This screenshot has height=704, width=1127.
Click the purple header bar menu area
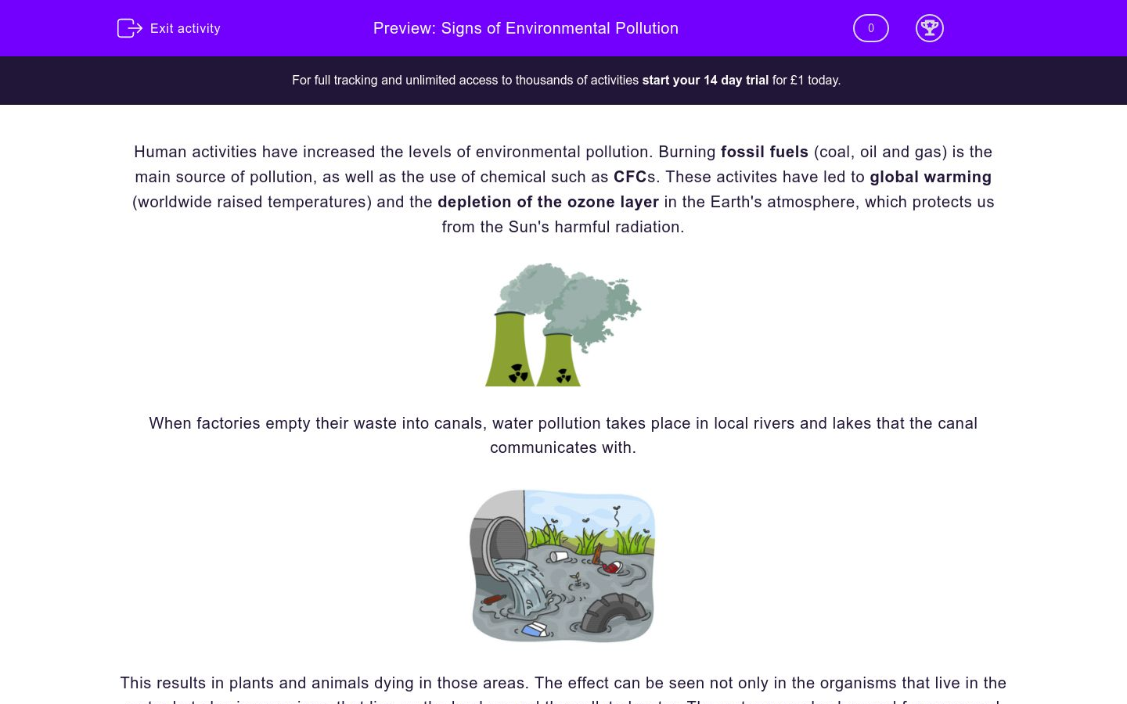[563, 28]
